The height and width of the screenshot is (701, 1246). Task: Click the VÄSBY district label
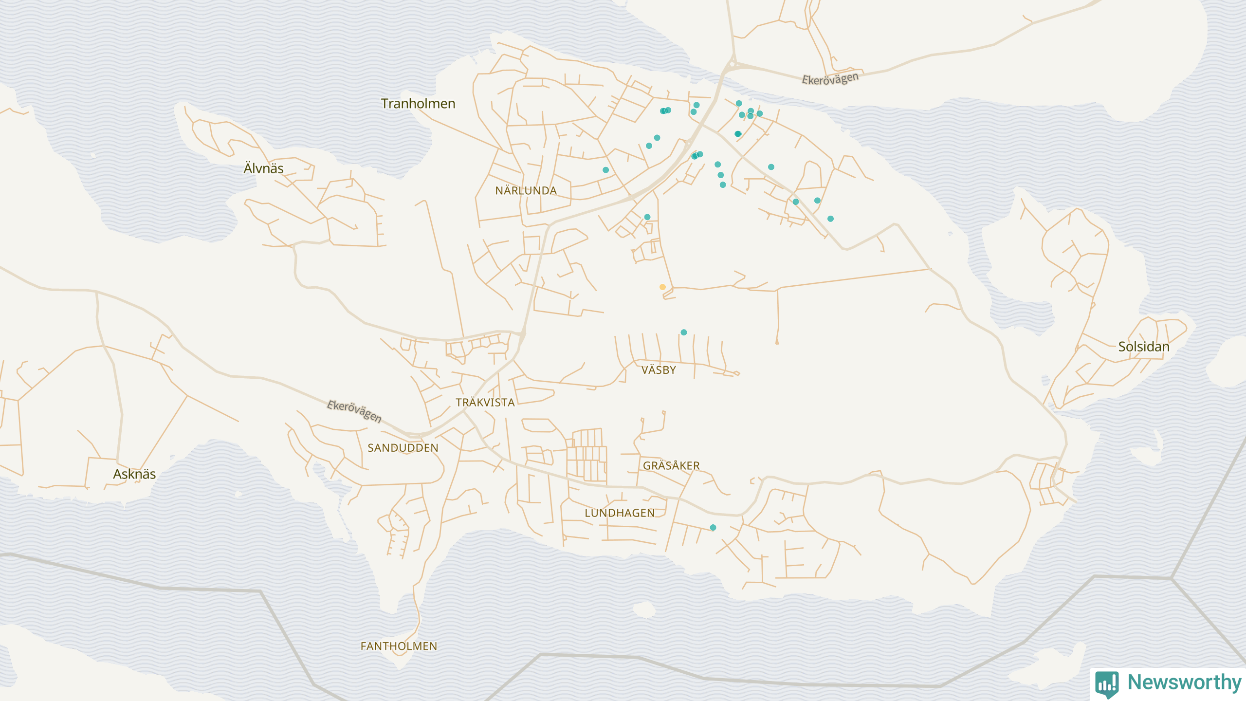point(659,370)
